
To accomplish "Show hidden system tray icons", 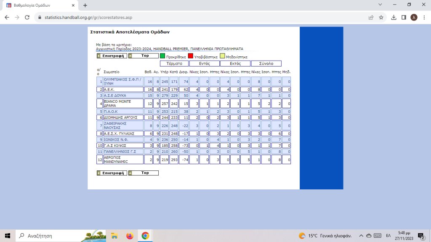I will pyautogui.click(x=361, y=236).
